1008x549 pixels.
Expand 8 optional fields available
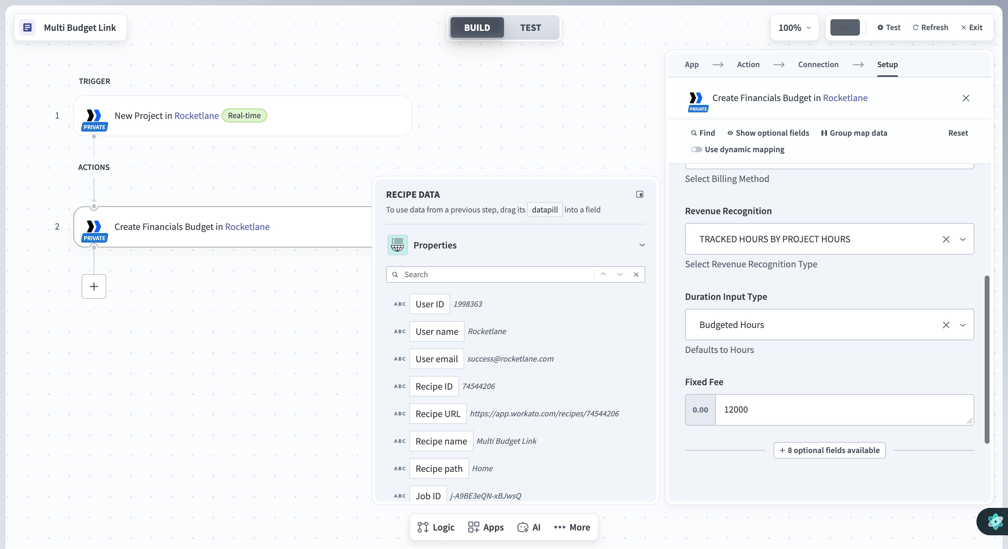[x=829, y=450]
